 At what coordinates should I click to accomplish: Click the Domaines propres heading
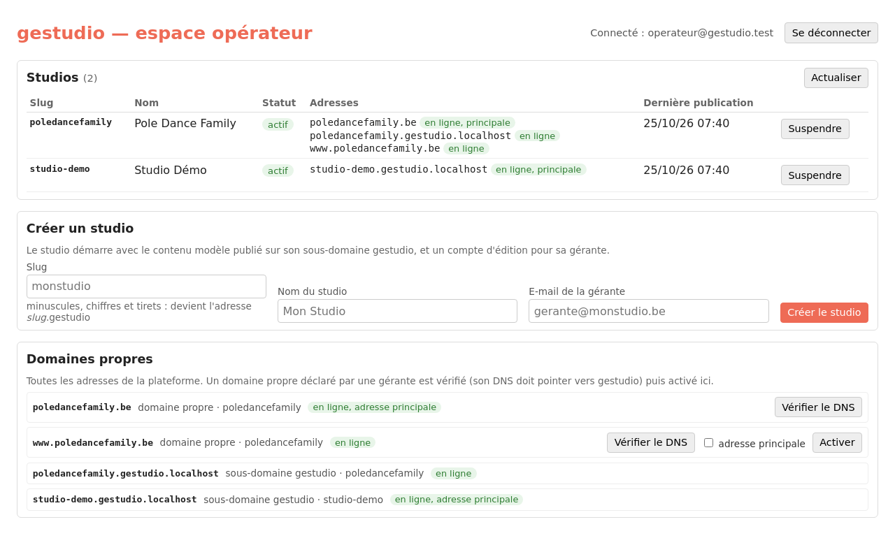pyautogui.click(x=89, y=359)
